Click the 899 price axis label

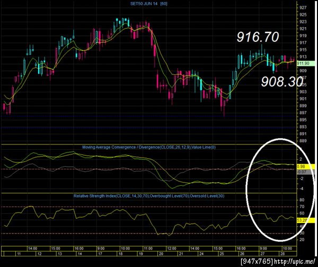point(303,106)
